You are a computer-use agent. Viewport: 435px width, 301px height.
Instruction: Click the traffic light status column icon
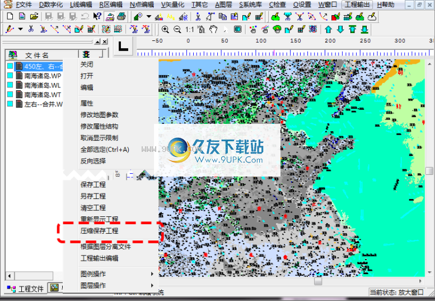86,54
